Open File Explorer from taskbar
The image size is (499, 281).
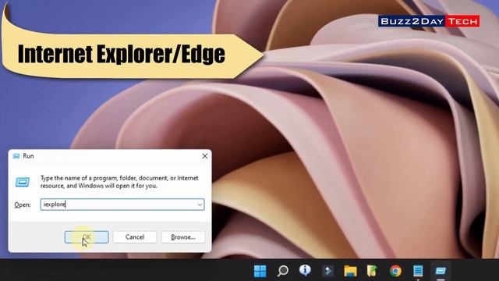click(x=350, y=271)
